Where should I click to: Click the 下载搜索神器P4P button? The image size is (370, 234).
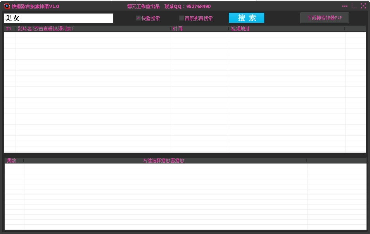325,18
